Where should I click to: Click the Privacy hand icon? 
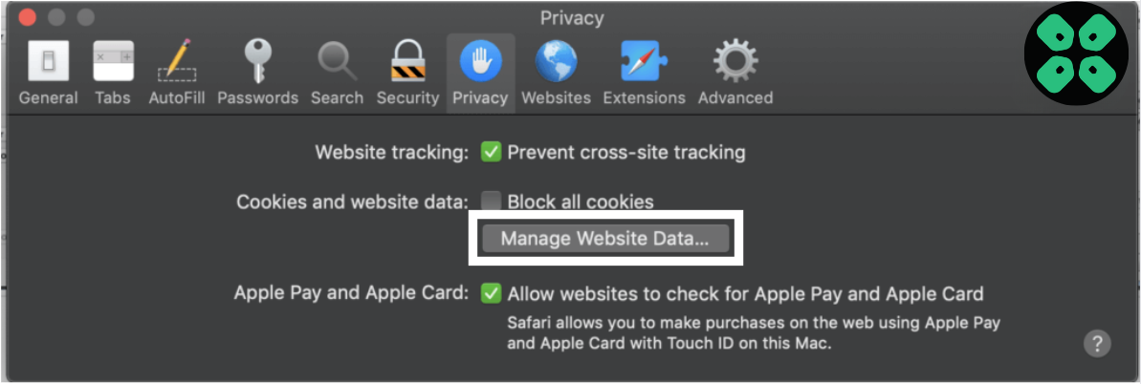point(480,62)
